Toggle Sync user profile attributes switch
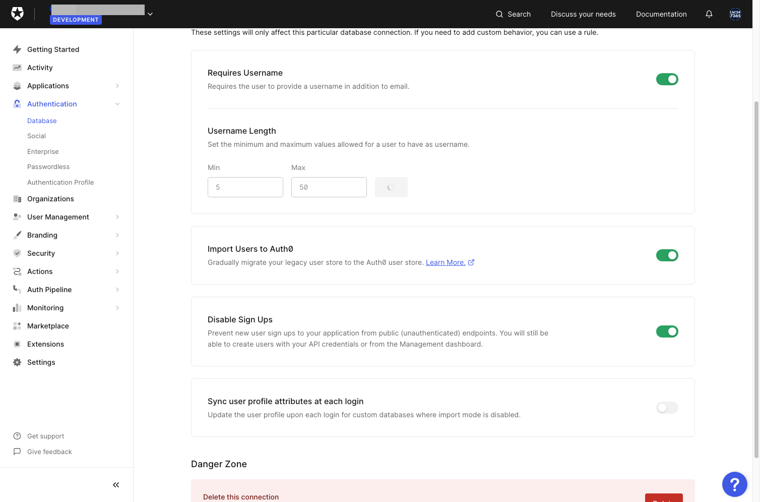This screenshot has width=760, height=502. point(667,408)
